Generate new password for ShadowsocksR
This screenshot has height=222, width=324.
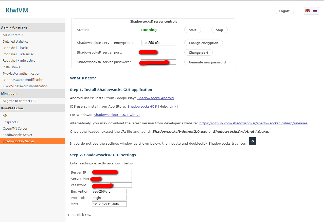click(207, 62)
